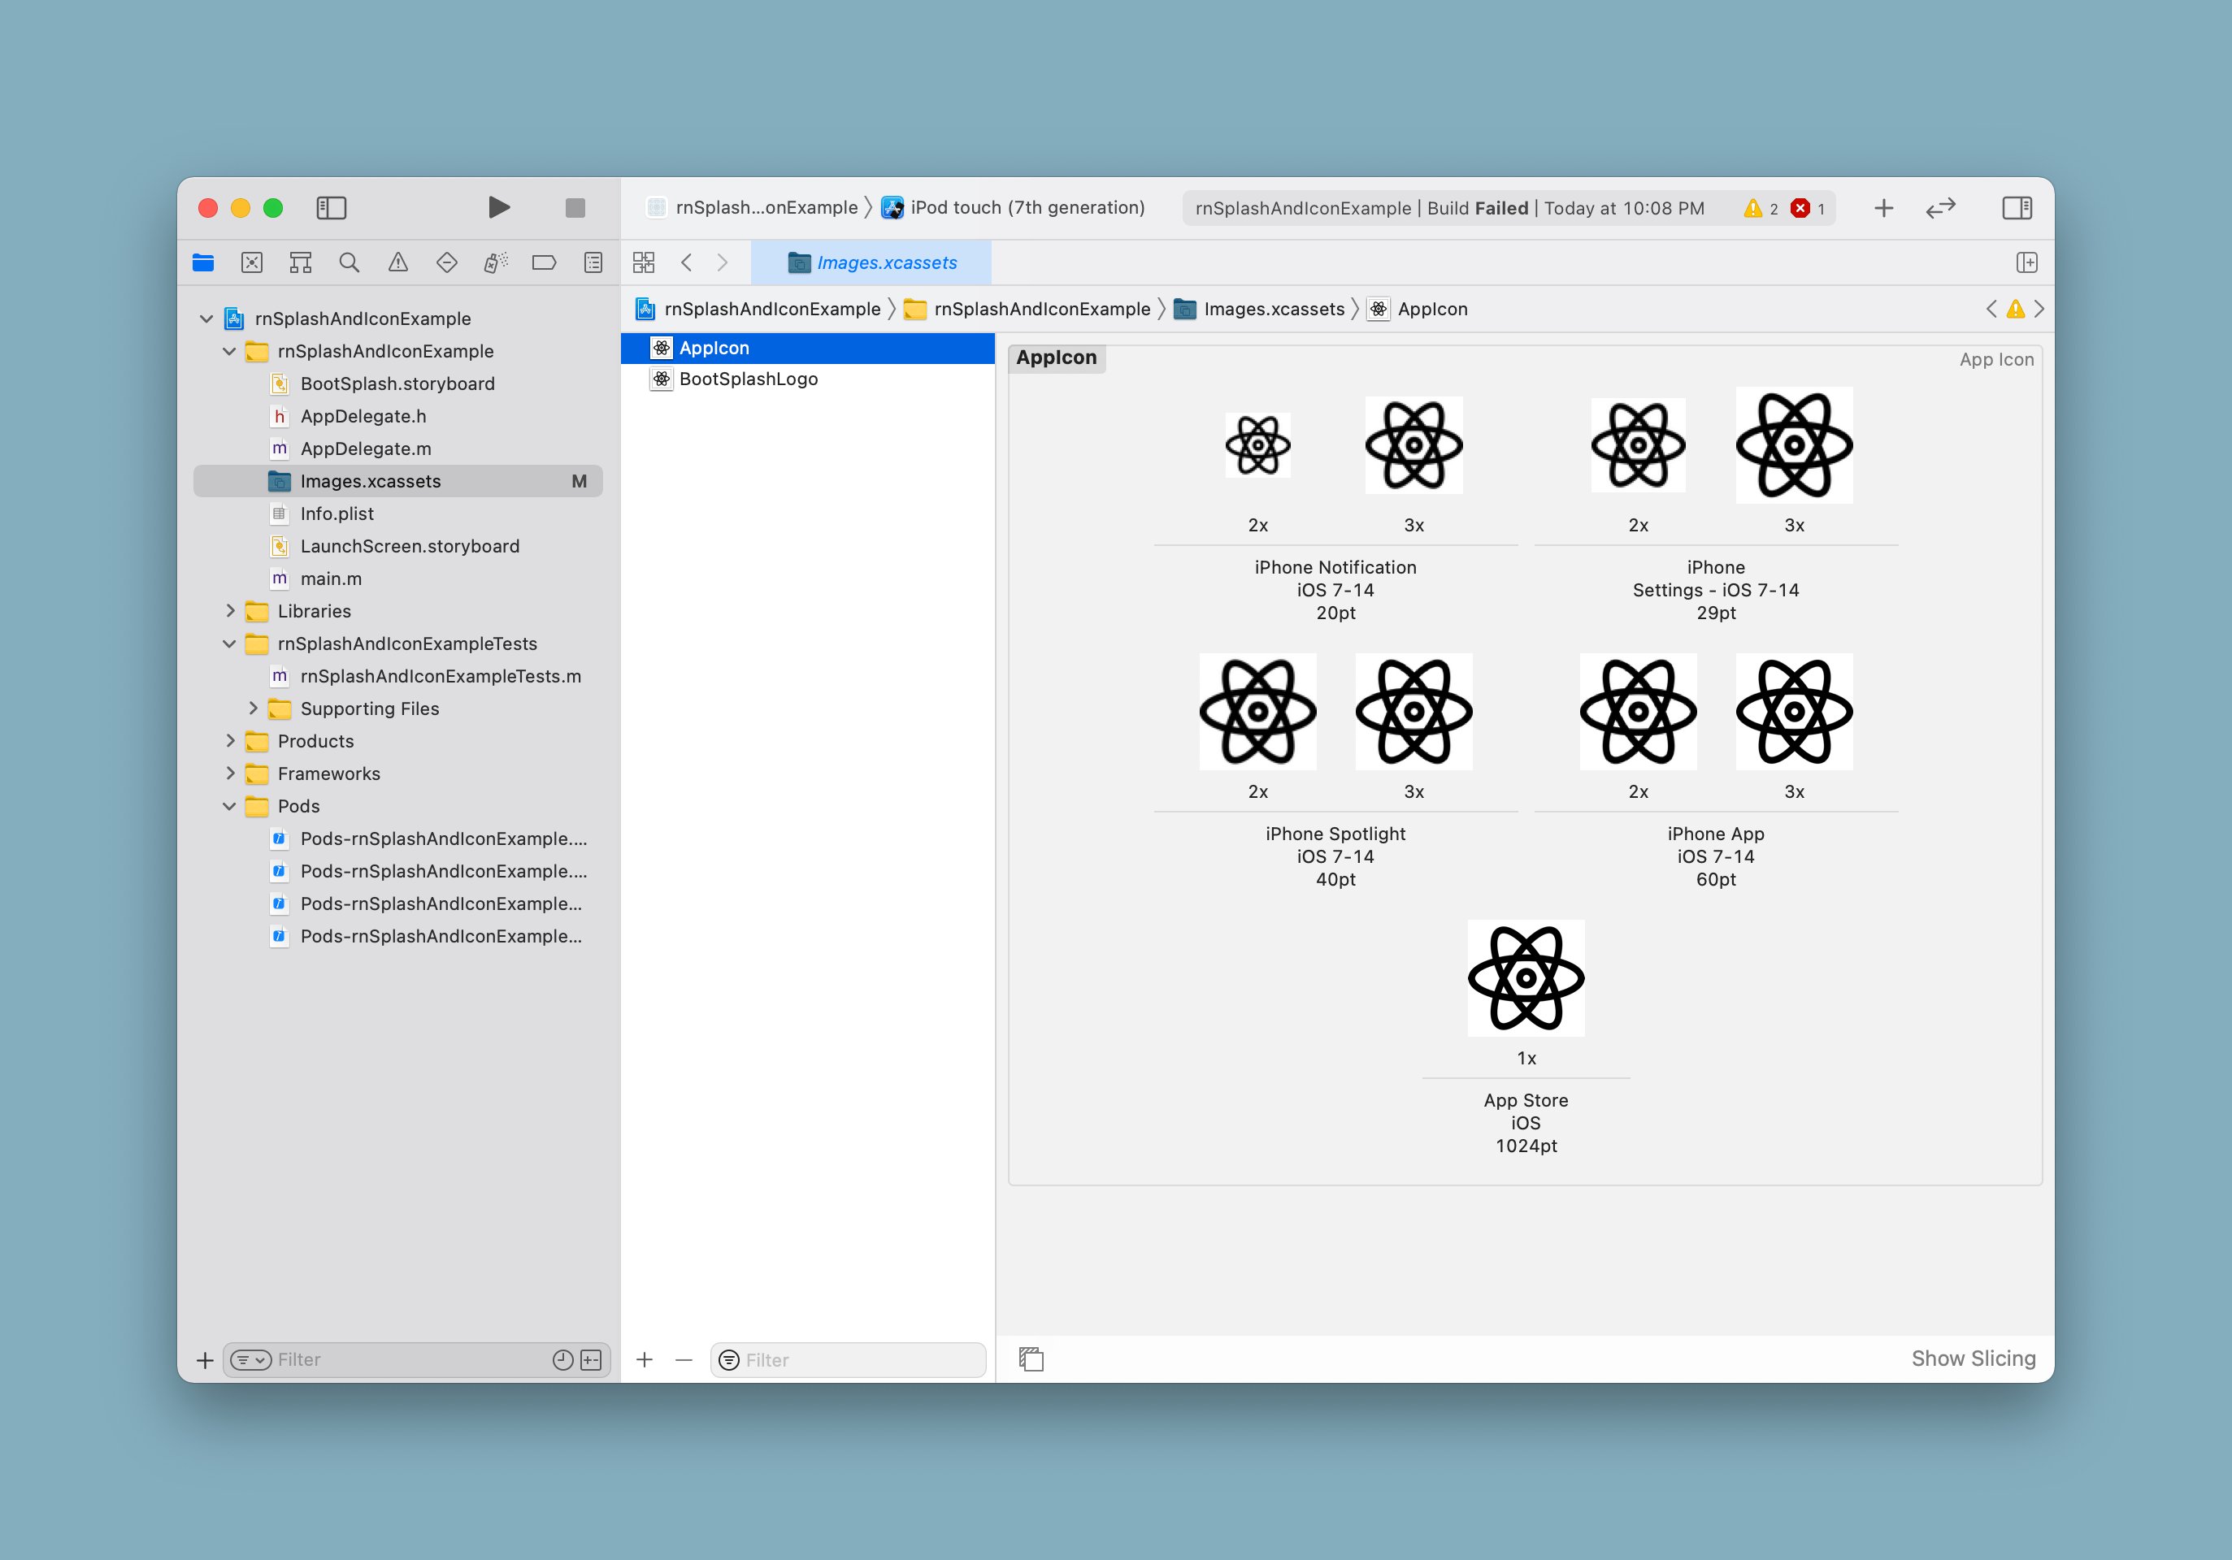Viewport: 2232px width, 1560px height.
Task: Open the code review arrows button
Action: (x=1940, y=207)
